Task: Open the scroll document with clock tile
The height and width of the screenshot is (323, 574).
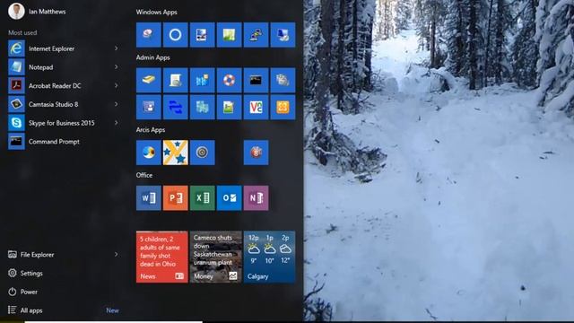Action: pos(176,80)
